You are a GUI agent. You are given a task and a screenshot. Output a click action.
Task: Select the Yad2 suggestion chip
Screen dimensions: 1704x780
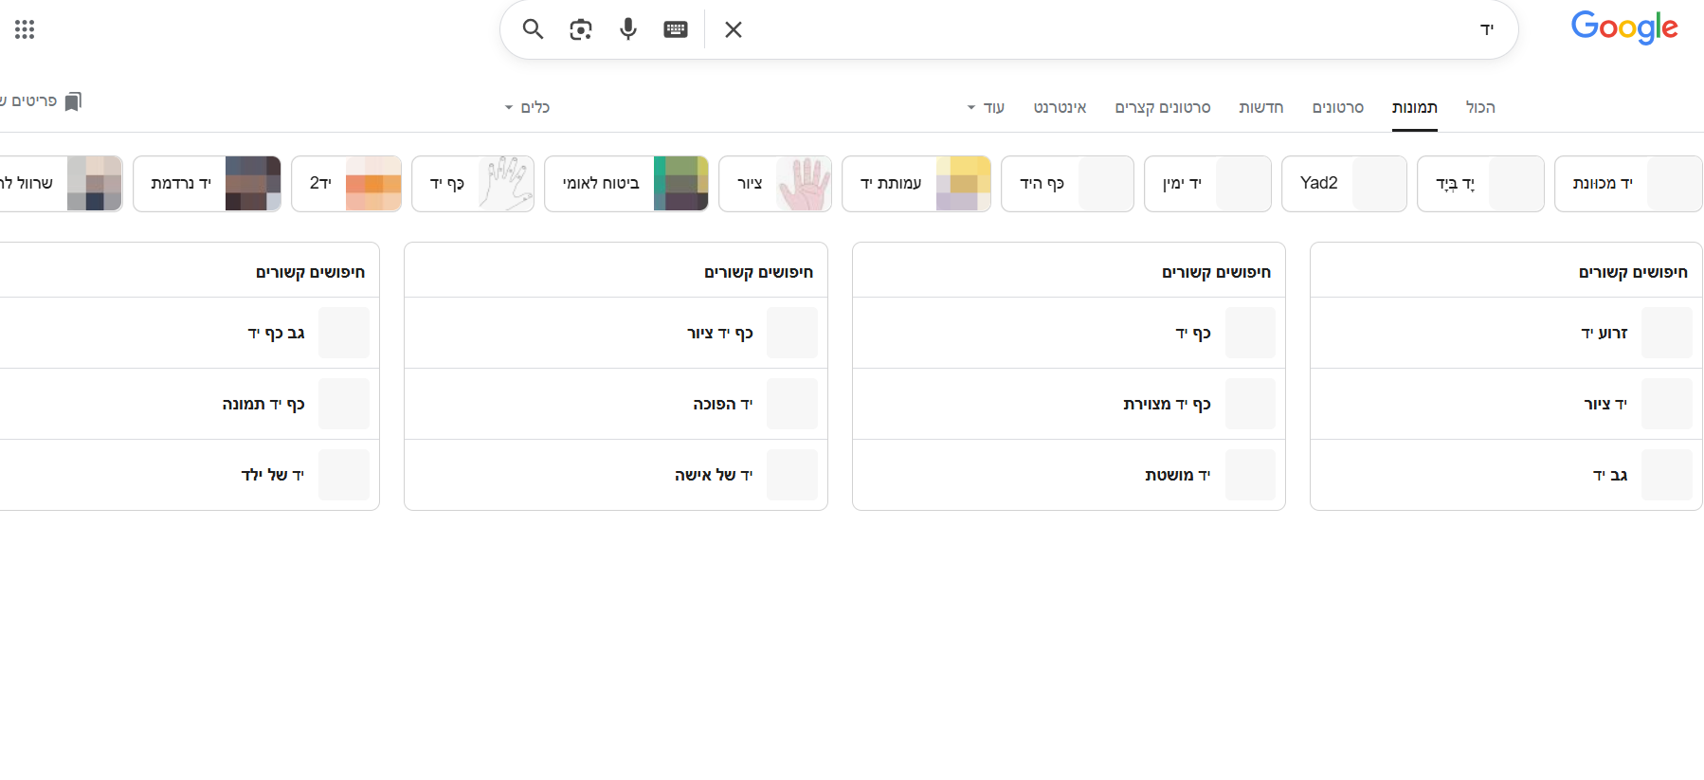click(1343, 184)
